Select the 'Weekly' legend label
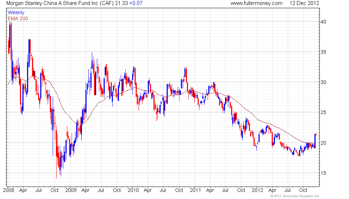This screenshot has width=349, height=199. tap(16, 13)
